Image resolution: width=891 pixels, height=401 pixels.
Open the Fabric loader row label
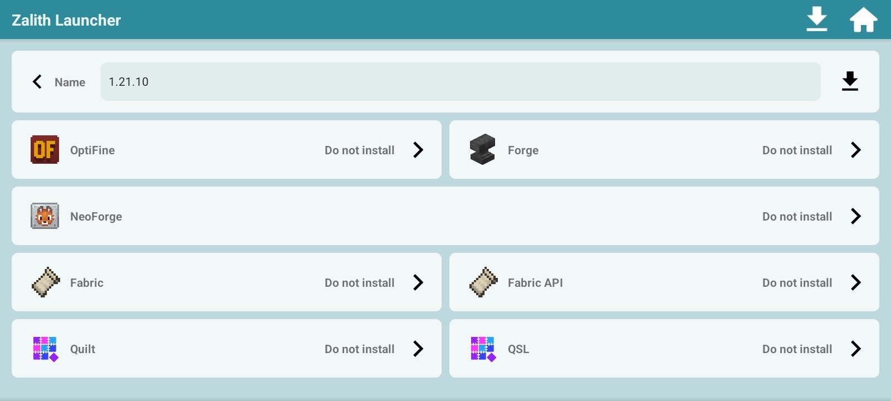87,283
